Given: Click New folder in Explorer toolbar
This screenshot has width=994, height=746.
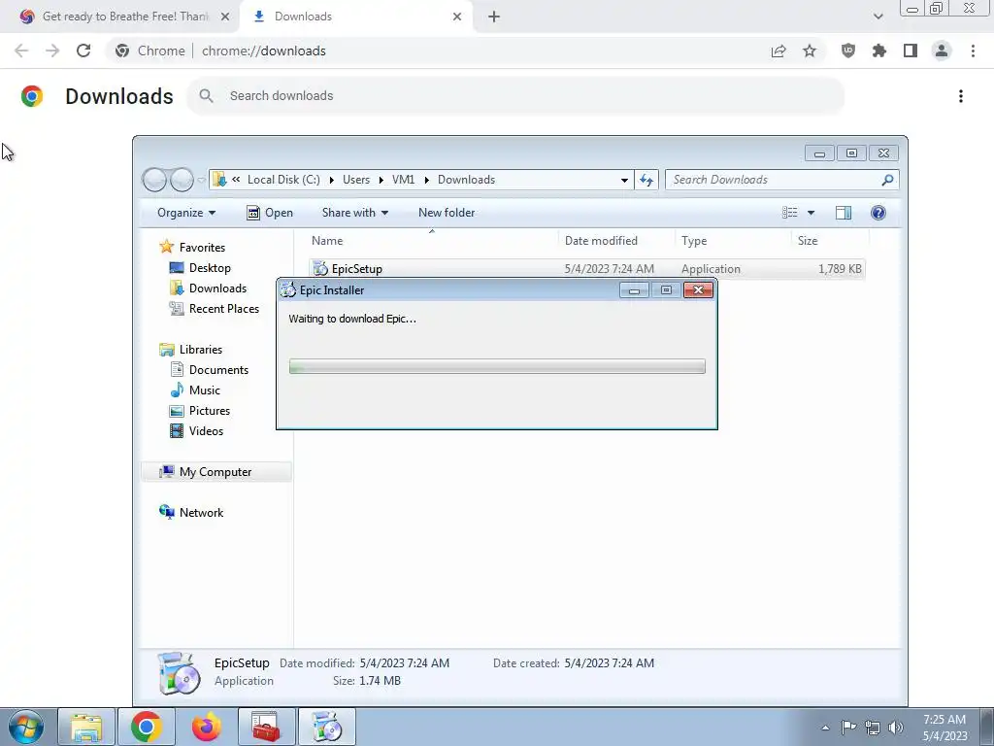Looking at the screenshot, I should tap(447, 213).
